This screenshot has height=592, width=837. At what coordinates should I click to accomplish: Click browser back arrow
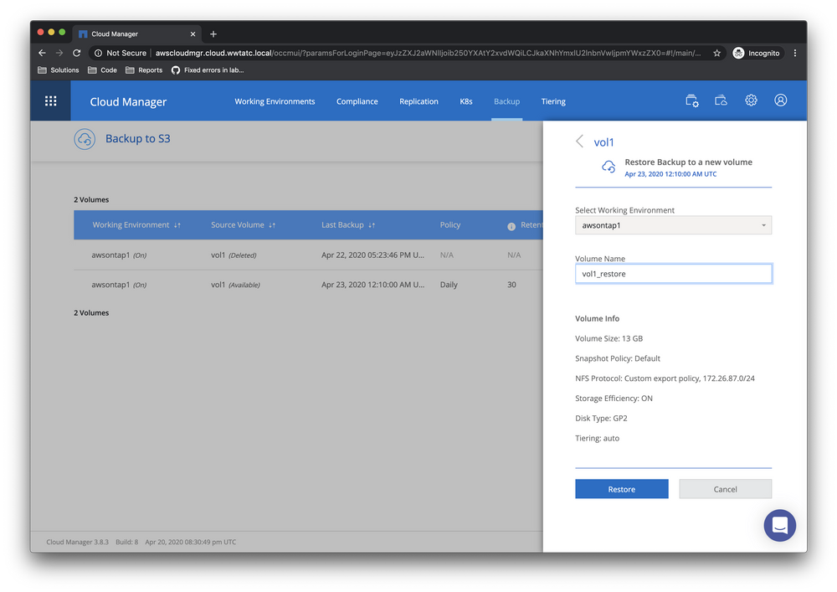pos(42,53)
